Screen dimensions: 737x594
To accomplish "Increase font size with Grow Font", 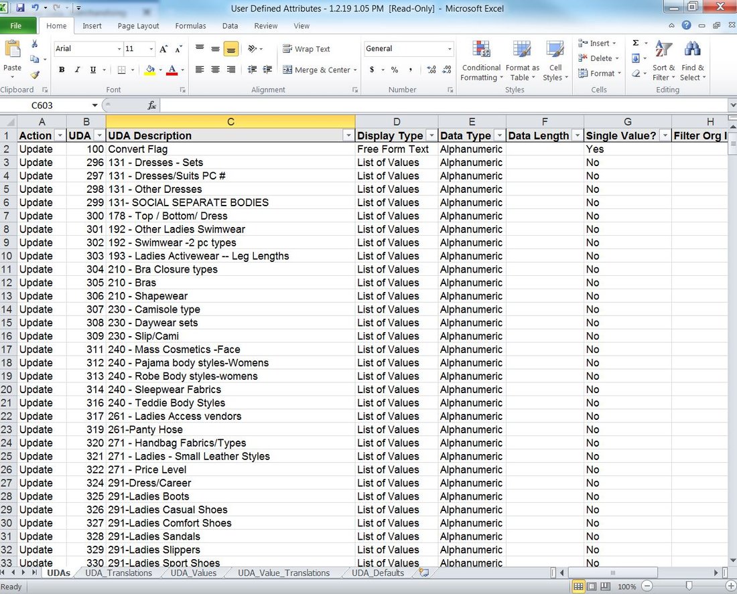I will pos(163,49).
